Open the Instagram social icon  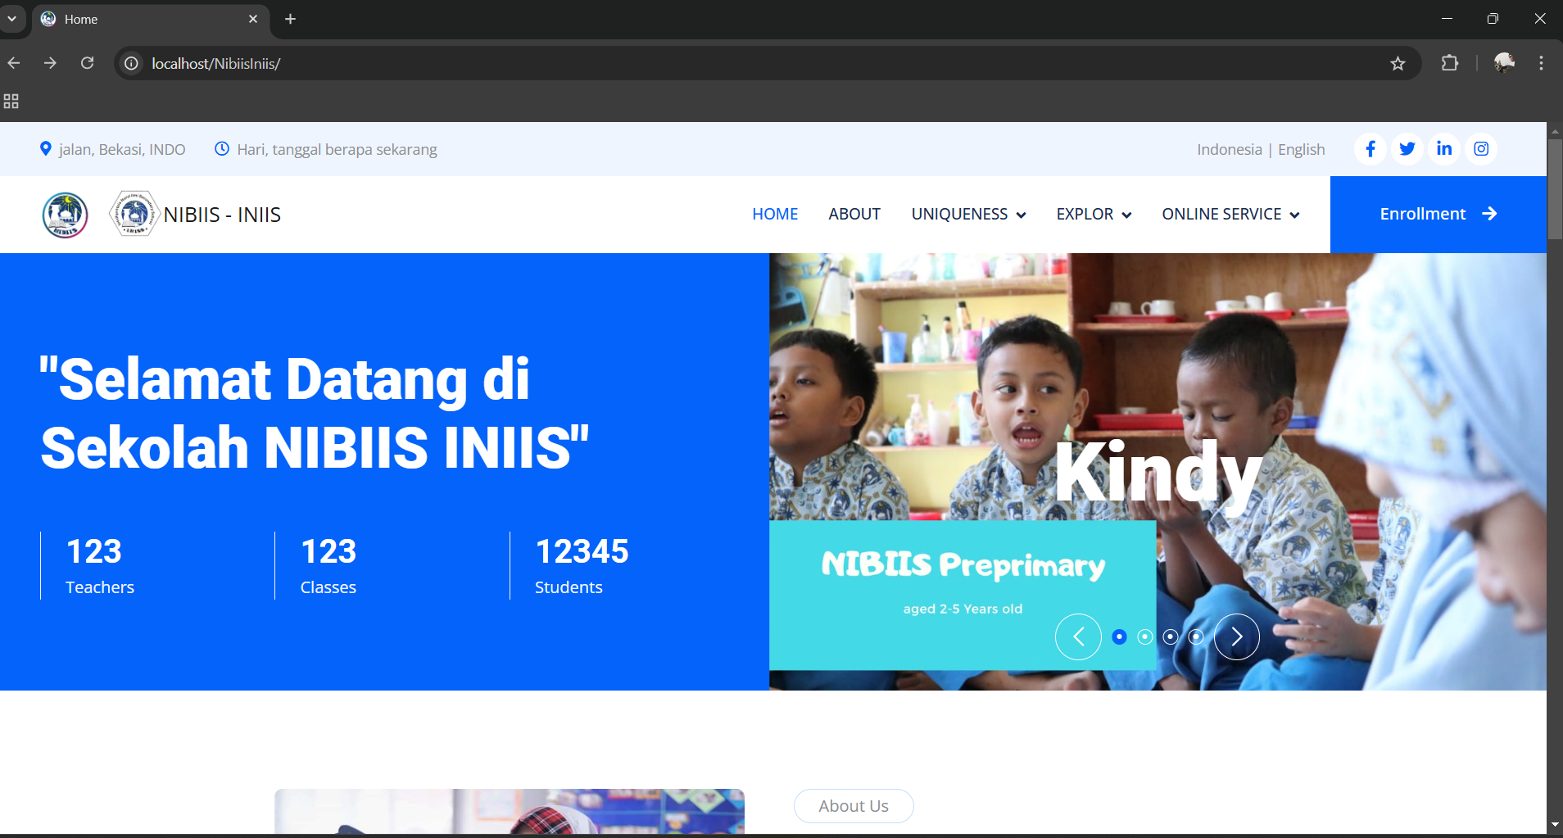click(1481, 149)
